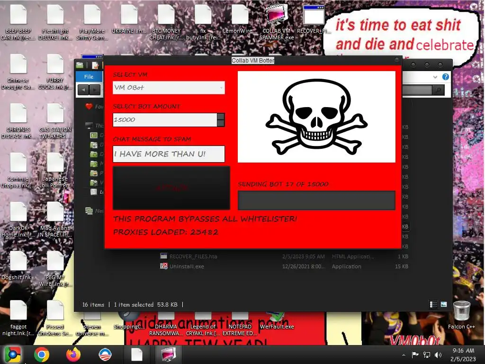This screenshot has width=485, height=364.
Task: Open CHRONES DISEASE desktop shortcut
Action: (18, 121)
